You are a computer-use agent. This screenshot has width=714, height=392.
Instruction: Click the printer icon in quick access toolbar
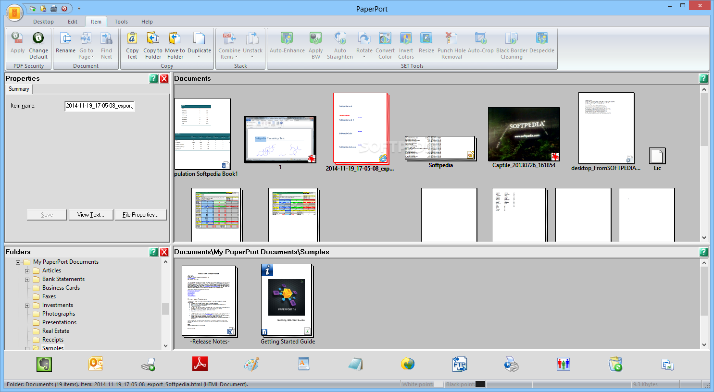[54, 9]
